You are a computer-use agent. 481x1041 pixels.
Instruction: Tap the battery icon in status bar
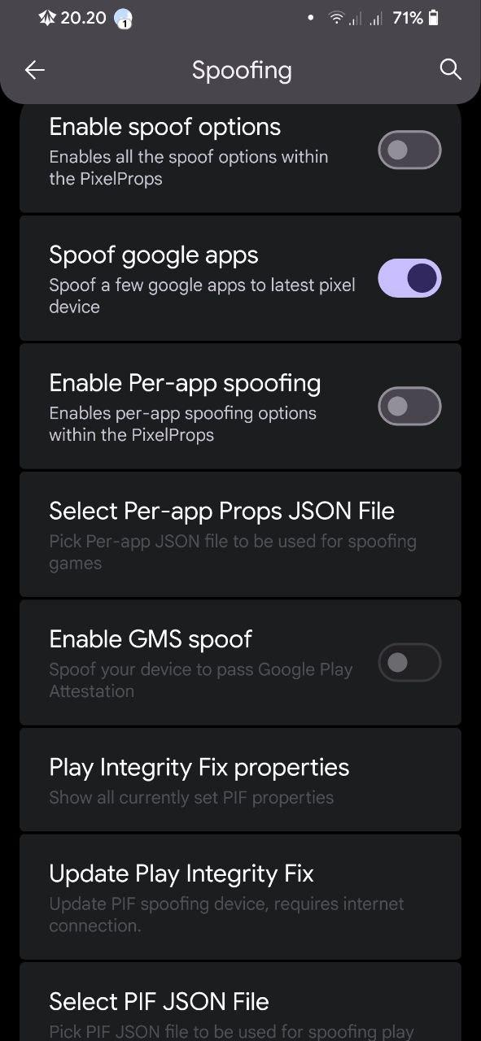434,18
